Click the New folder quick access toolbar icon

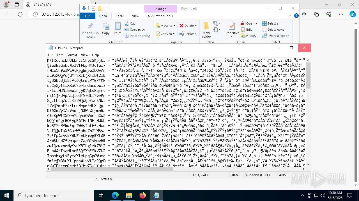tap(100, 8)
